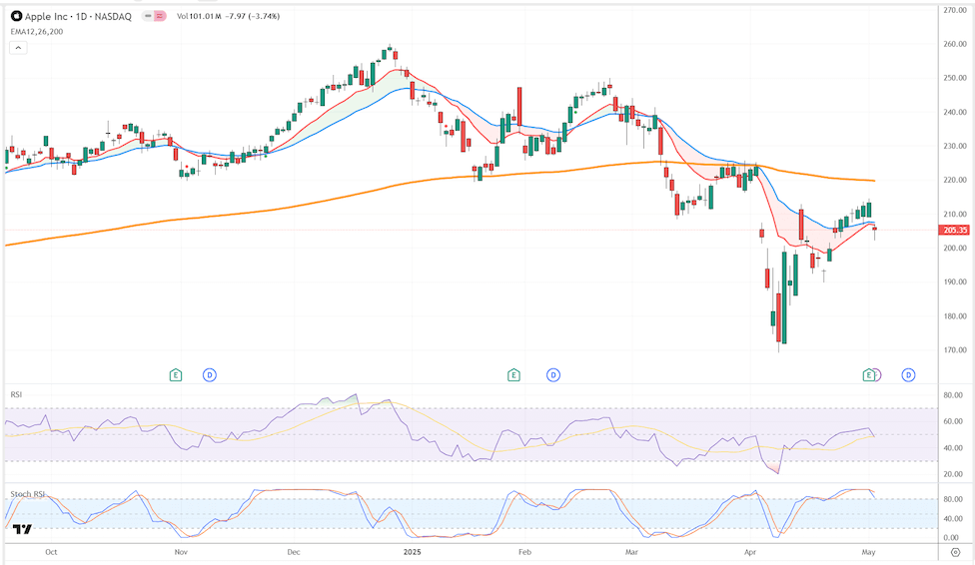Select the Stoch RSI pane label
Image resolution: width=975 pixels, height=565 pixels.
(x=27, y=494)
